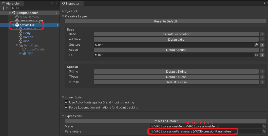This screenshot has height=136, width=268.
Task: Collapse the JumpObject tree node
Action: (x=17, y=45)
